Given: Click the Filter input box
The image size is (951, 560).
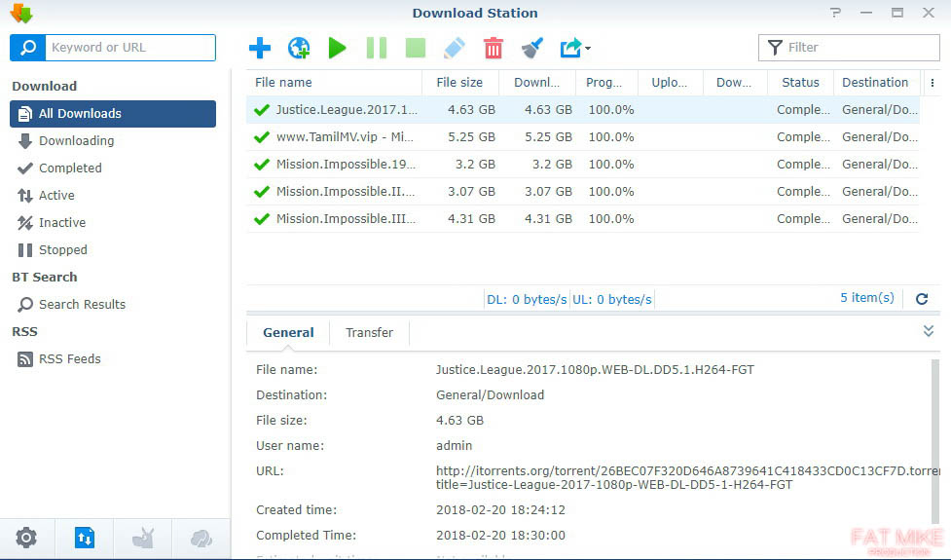Looking at the screenshot, I should click(x=849, y=48).
